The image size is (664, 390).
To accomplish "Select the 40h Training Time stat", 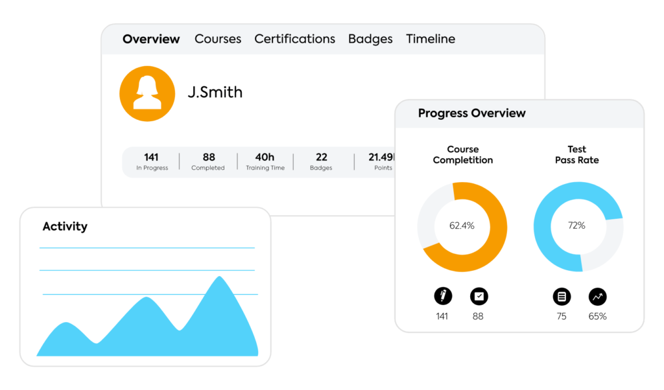I will pyautogui.click(x=265, y=161).
